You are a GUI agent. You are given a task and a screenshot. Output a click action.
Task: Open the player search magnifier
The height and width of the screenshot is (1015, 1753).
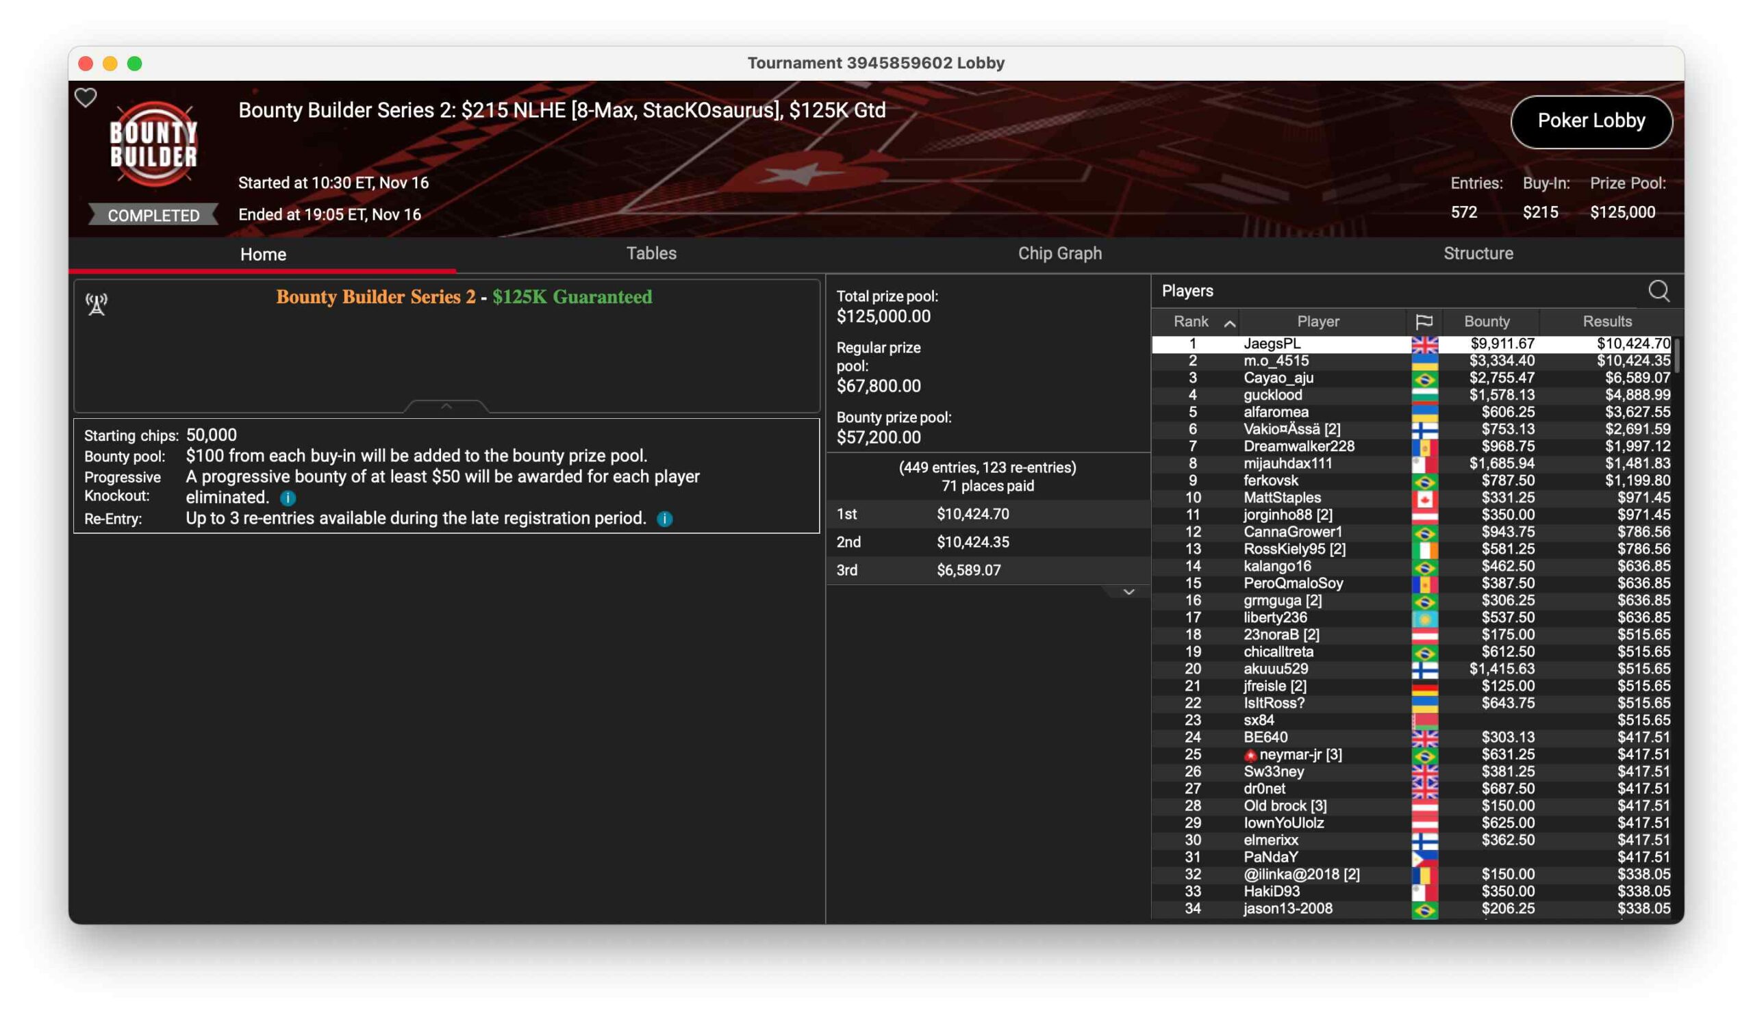tap(1659, 291)
